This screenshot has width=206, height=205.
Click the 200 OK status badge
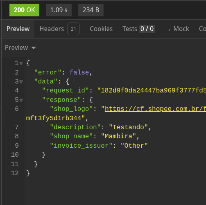click(x=24, y=10)
